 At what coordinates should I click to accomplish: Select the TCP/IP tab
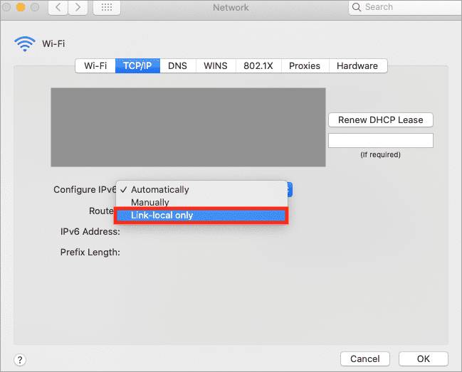137,65
